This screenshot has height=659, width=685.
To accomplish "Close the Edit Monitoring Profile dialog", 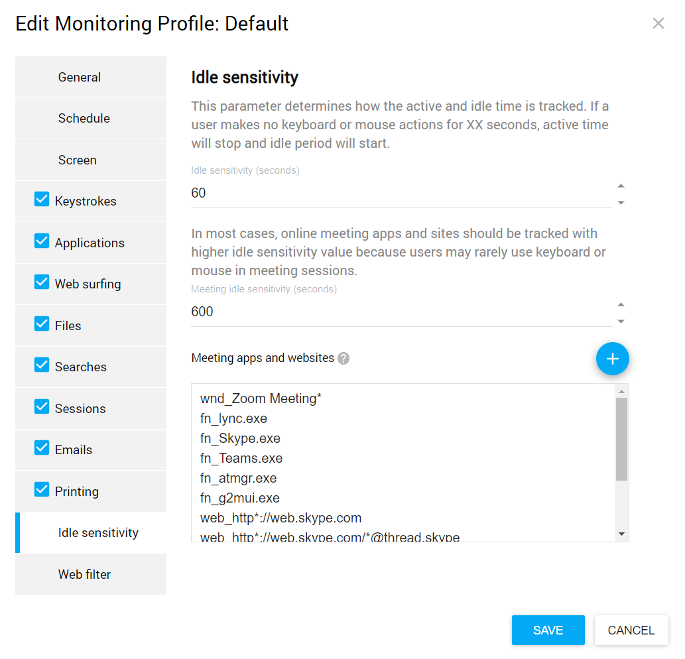I will coord(658,24).
